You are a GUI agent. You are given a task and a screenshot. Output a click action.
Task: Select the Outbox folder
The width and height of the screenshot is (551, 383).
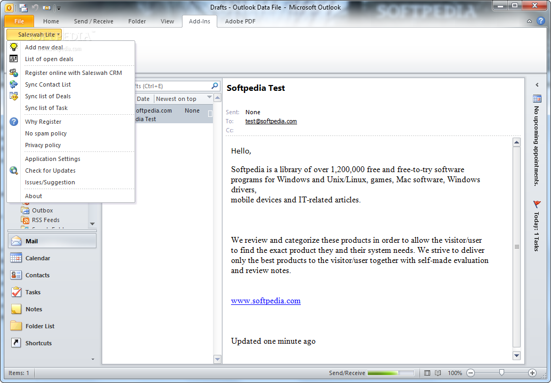[x=42, y=210]
